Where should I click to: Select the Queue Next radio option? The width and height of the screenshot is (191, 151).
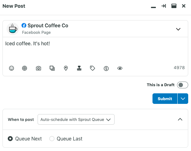10,139
